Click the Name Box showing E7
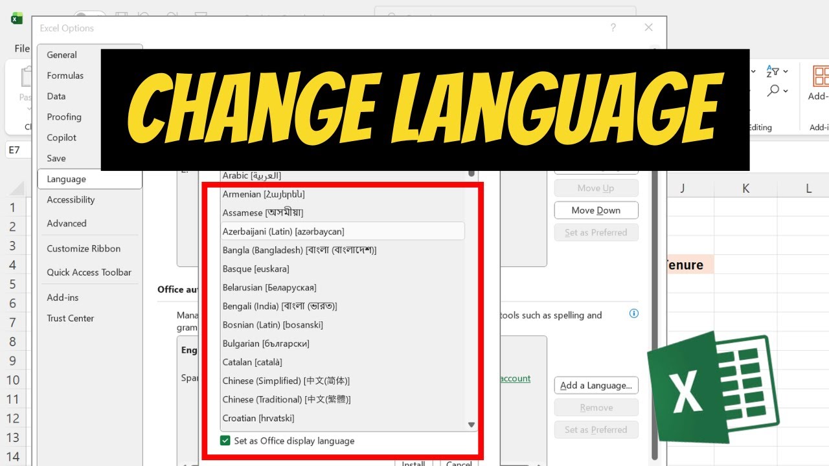 point(18,150)
